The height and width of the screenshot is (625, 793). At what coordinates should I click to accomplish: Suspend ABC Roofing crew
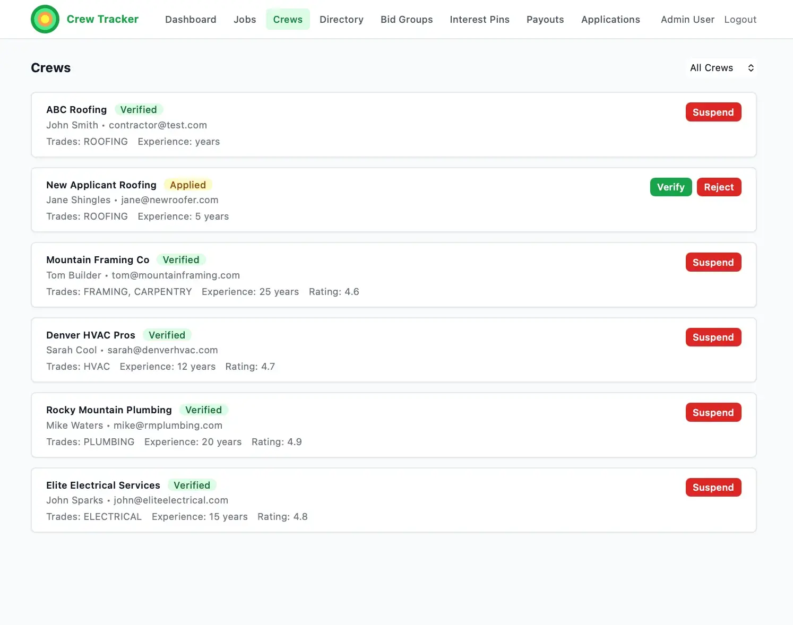[713, 112]
